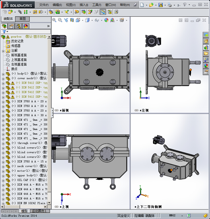Expand the body<1> component node
Screen dimensions: 210x219
click(x=3, y=74)
